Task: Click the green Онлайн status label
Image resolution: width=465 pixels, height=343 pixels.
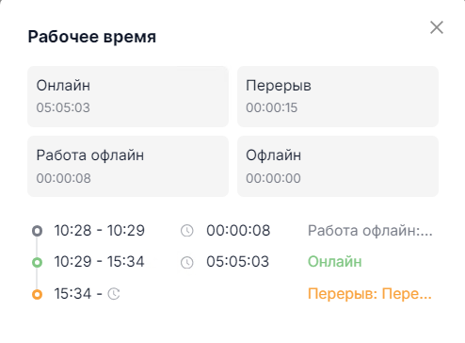Action: point(335,261)
